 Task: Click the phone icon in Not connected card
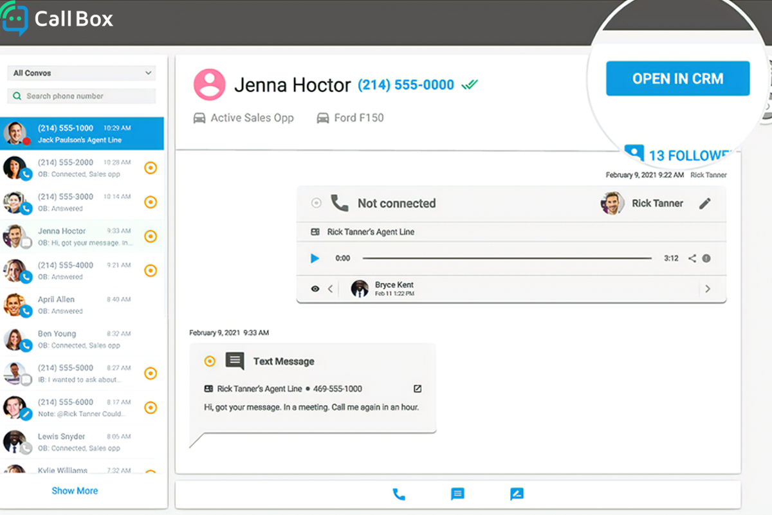tap(339, 203)
